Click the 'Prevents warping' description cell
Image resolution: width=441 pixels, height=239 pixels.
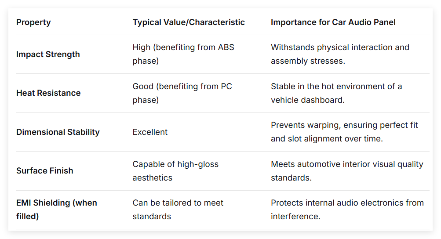(344, 132)
